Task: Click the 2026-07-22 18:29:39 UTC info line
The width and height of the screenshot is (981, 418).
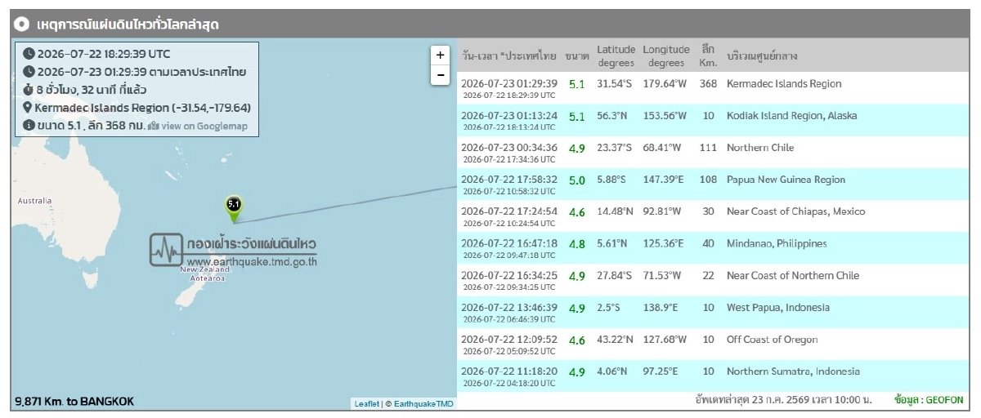Action: (104, 54)
